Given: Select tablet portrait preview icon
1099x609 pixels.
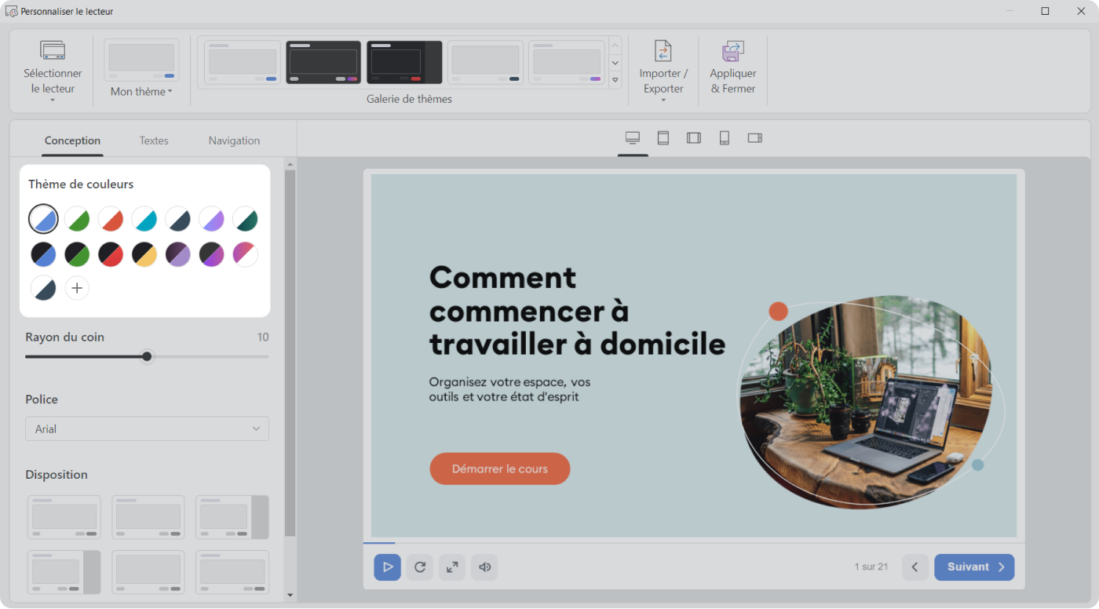Looking at the screenshot, I should coord(663,138).
